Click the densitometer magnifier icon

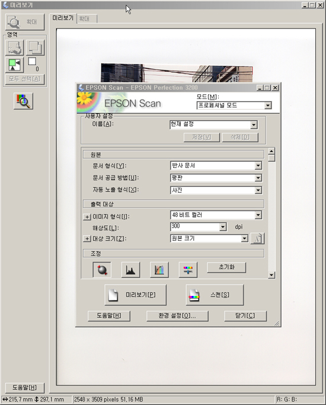coord(23,101)
